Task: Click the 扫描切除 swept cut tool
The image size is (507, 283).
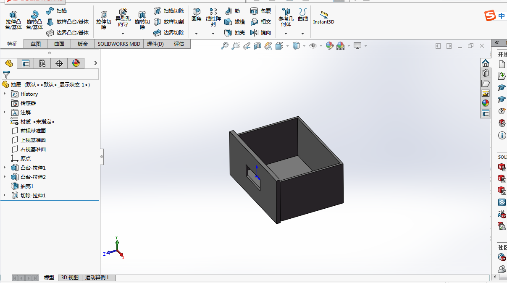Action: click(169, 10)
